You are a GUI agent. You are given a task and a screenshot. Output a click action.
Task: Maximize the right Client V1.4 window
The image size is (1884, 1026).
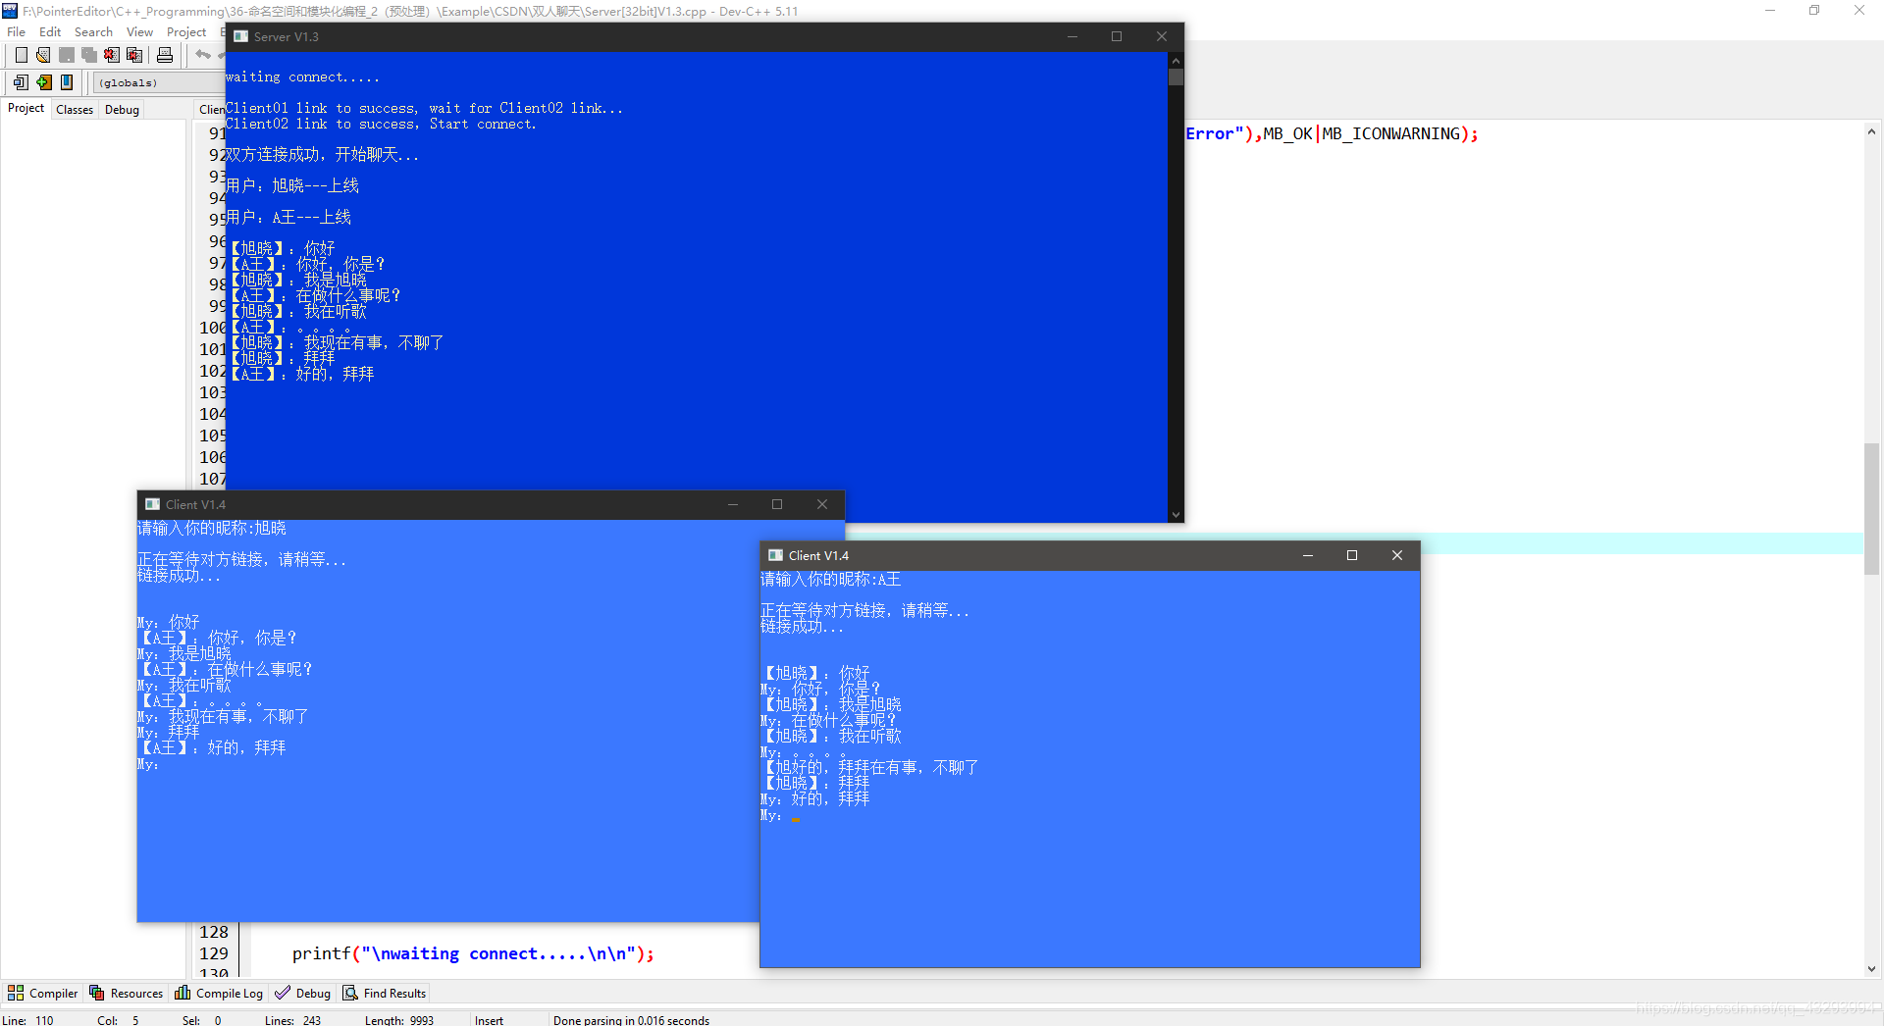click(1352, 555)
